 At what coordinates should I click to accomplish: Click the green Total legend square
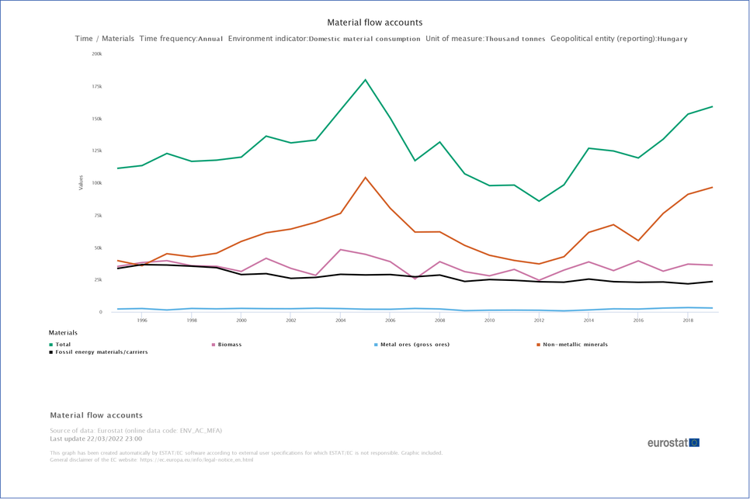(51, 345)
